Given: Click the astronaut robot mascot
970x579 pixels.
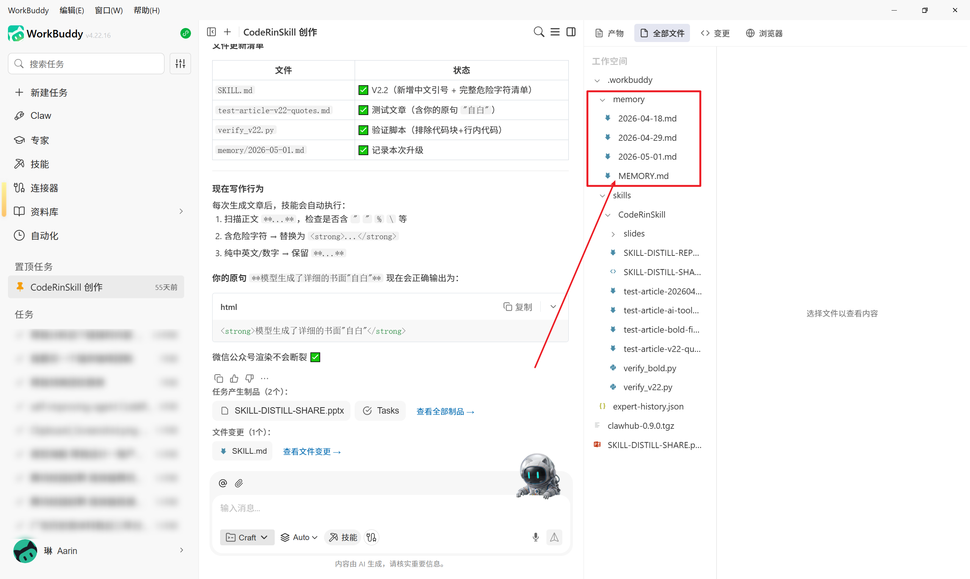Looking at the screenshot, I should (x=539, y=476).
